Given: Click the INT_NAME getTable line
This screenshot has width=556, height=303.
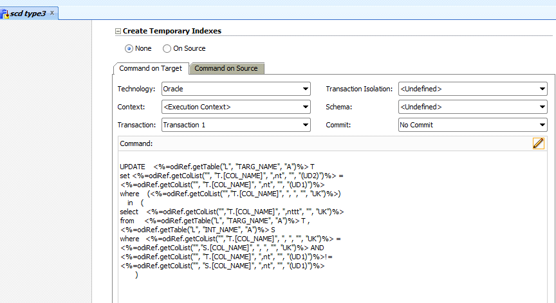Looking at the screenshot, I should click(198, 230).
